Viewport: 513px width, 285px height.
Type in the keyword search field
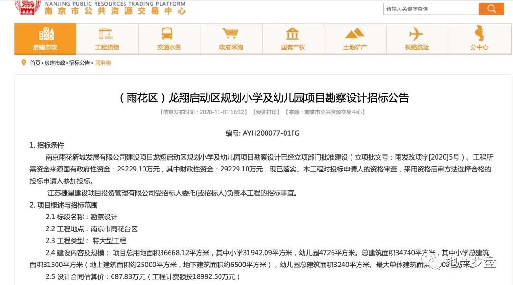point(430,9)
